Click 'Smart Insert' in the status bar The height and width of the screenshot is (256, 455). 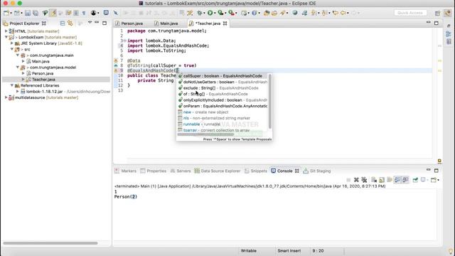[x=289, y=251]
